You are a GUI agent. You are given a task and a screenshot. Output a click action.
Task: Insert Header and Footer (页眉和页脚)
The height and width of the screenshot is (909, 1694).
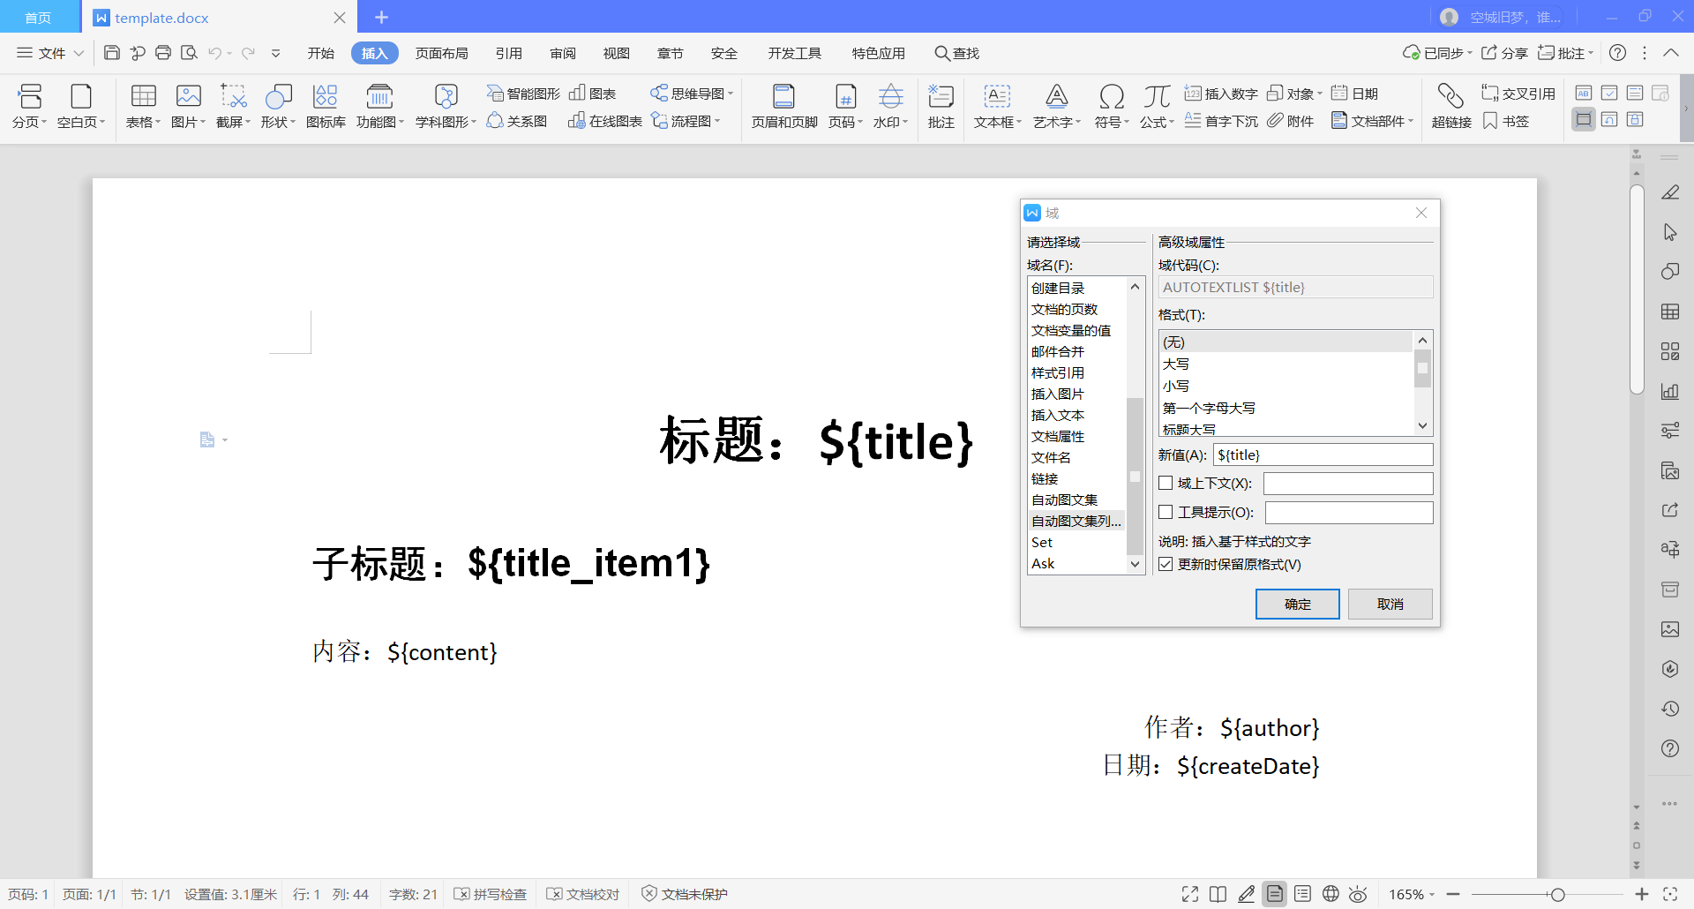pyautogui.click(x=784, y=106)
